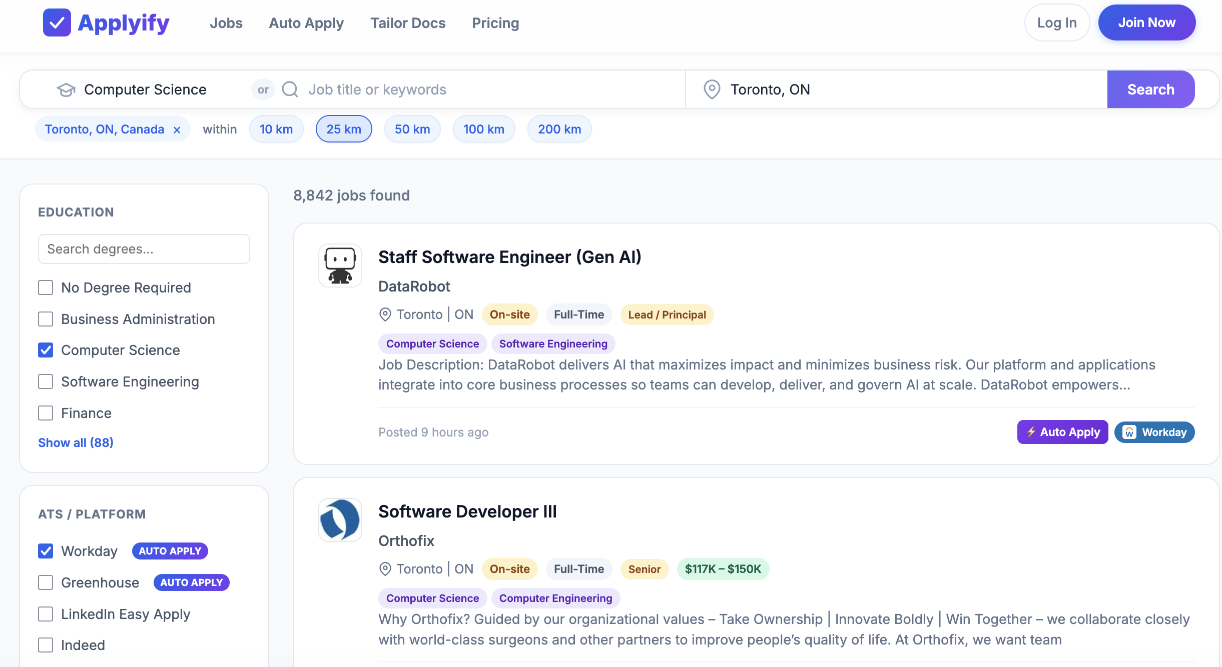1222x667 pixels.
Task: Click the Software Engineering tag on DataRobot job
Action: point(553,343)
